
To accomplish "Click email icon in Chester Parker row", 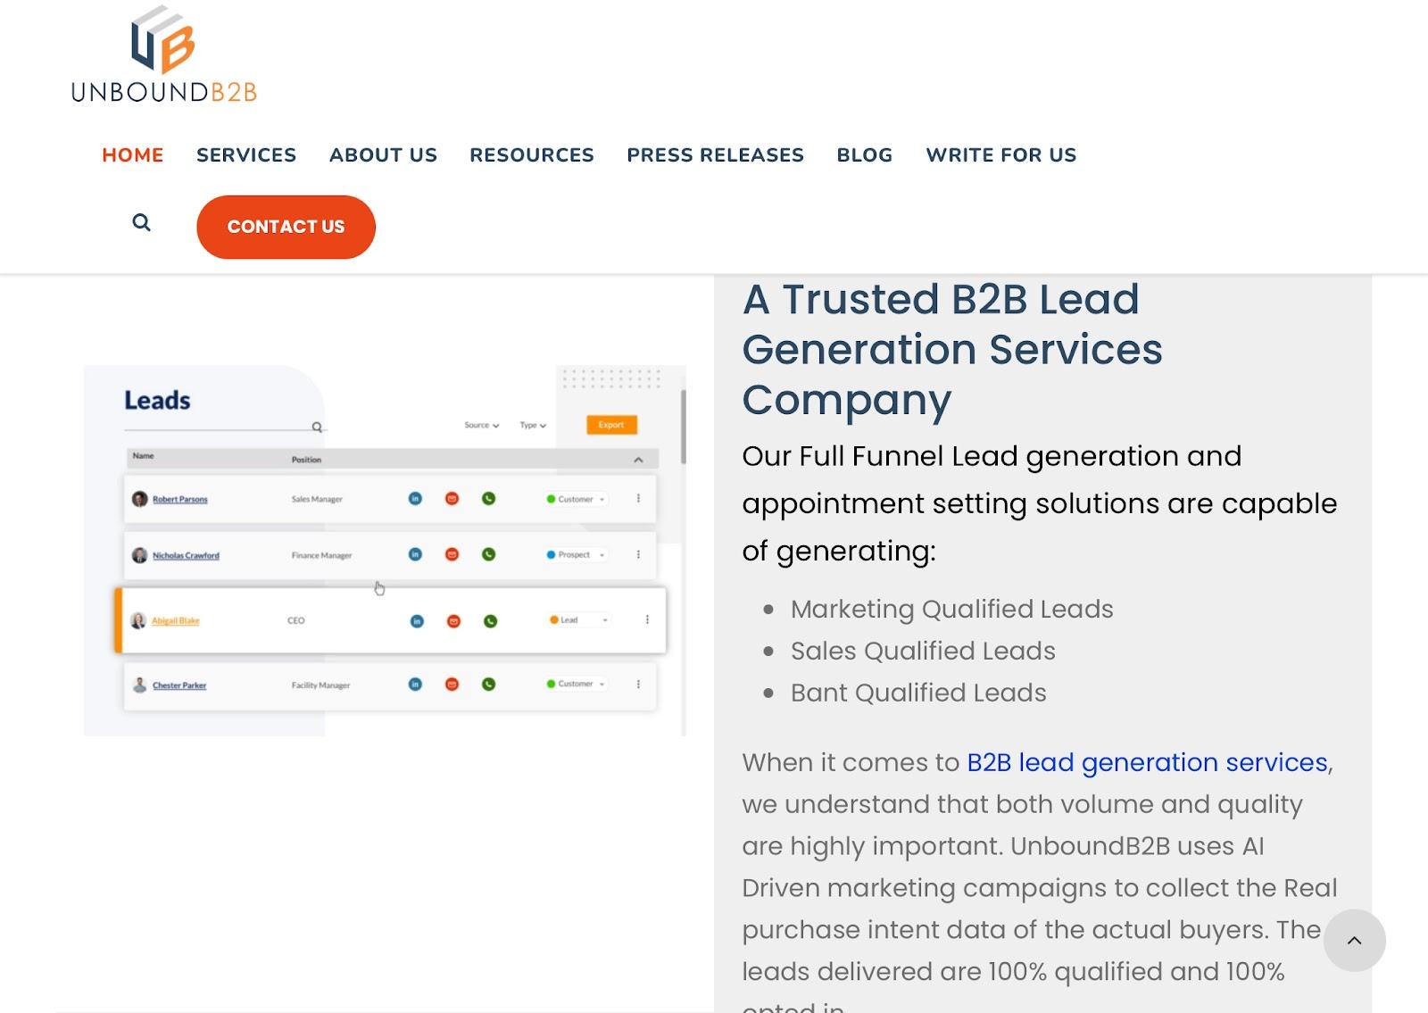I will [452, 685].
